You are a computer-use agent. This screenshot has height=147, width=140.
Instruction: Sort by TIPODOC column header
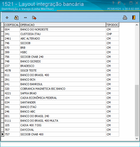(x=113, y=25)
